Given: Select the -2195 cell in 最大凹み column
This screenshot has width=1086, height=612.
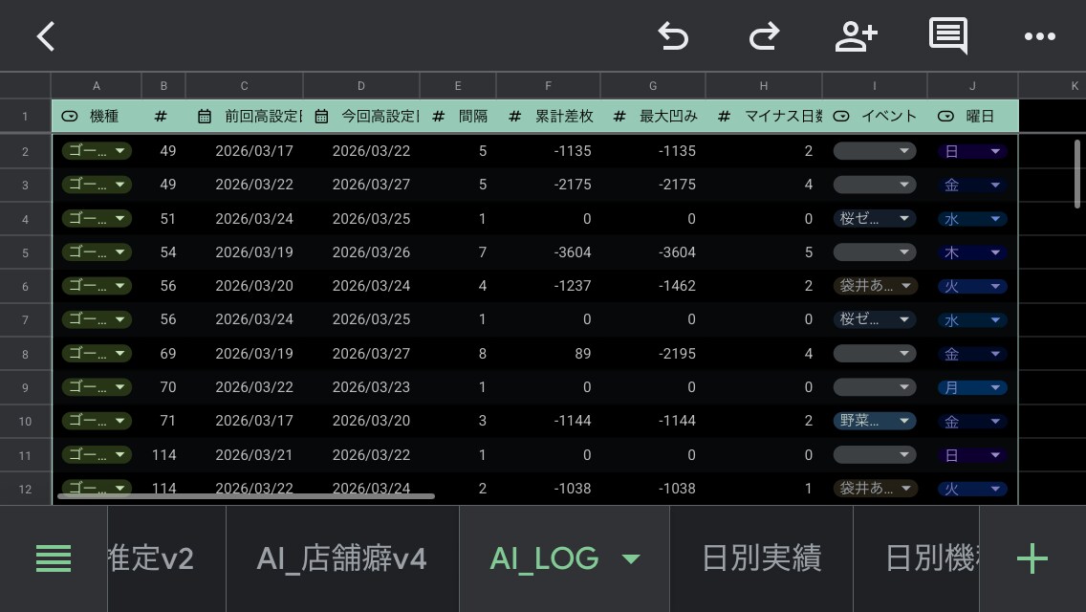Looking at the screenshot, I should coord(652,354).
